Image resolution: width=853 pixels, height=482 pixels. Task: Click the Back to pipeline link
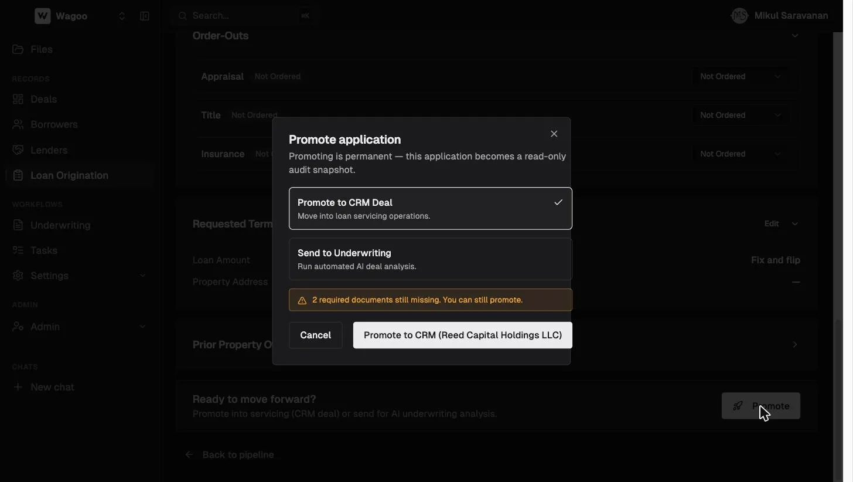point(238,455)
